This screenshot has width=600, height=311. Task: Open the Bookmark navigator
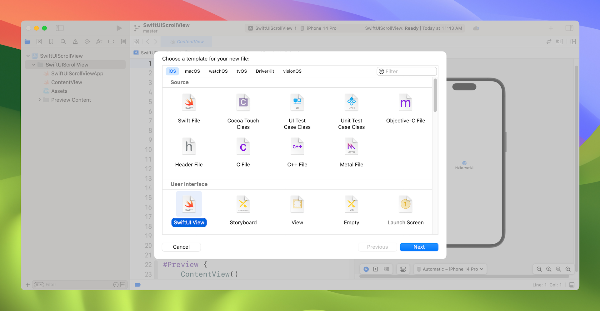[x=51, y=41]
